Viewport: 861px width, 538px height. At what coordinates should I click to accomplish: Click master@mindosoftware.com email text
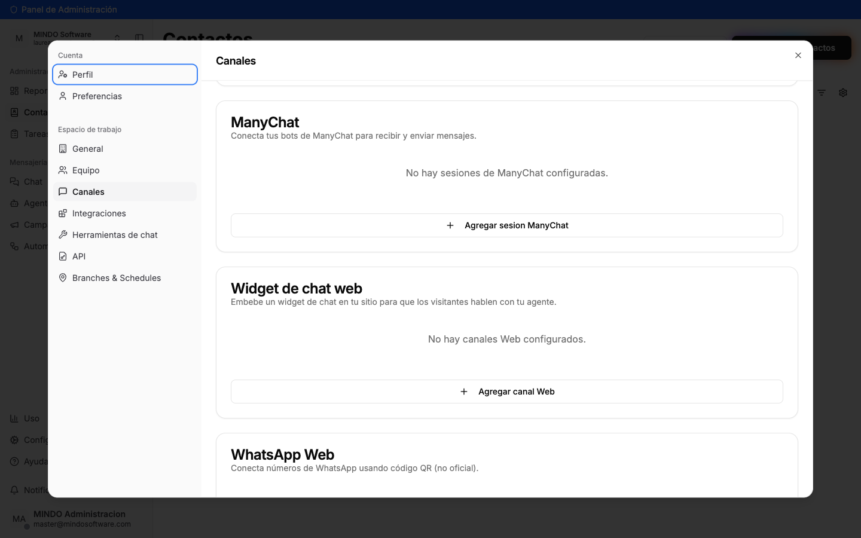click(82, 524)
